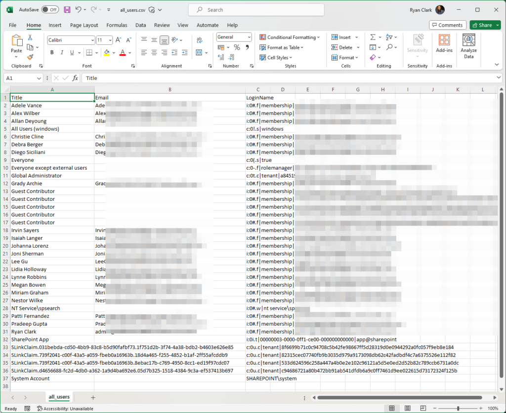This screenshot has height=413, width=506.
Task: Open the General number format dropdown
Action: 249,37
